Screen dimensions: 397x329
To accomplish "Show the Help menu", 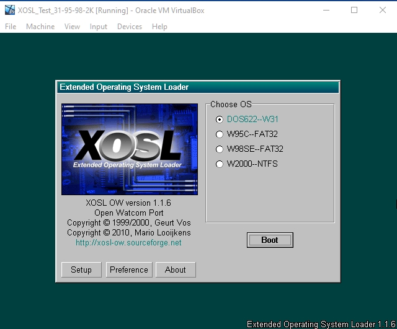I will pos(159,27).
